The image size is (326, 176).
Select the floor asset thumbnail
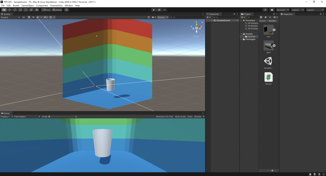click(268, 30)
